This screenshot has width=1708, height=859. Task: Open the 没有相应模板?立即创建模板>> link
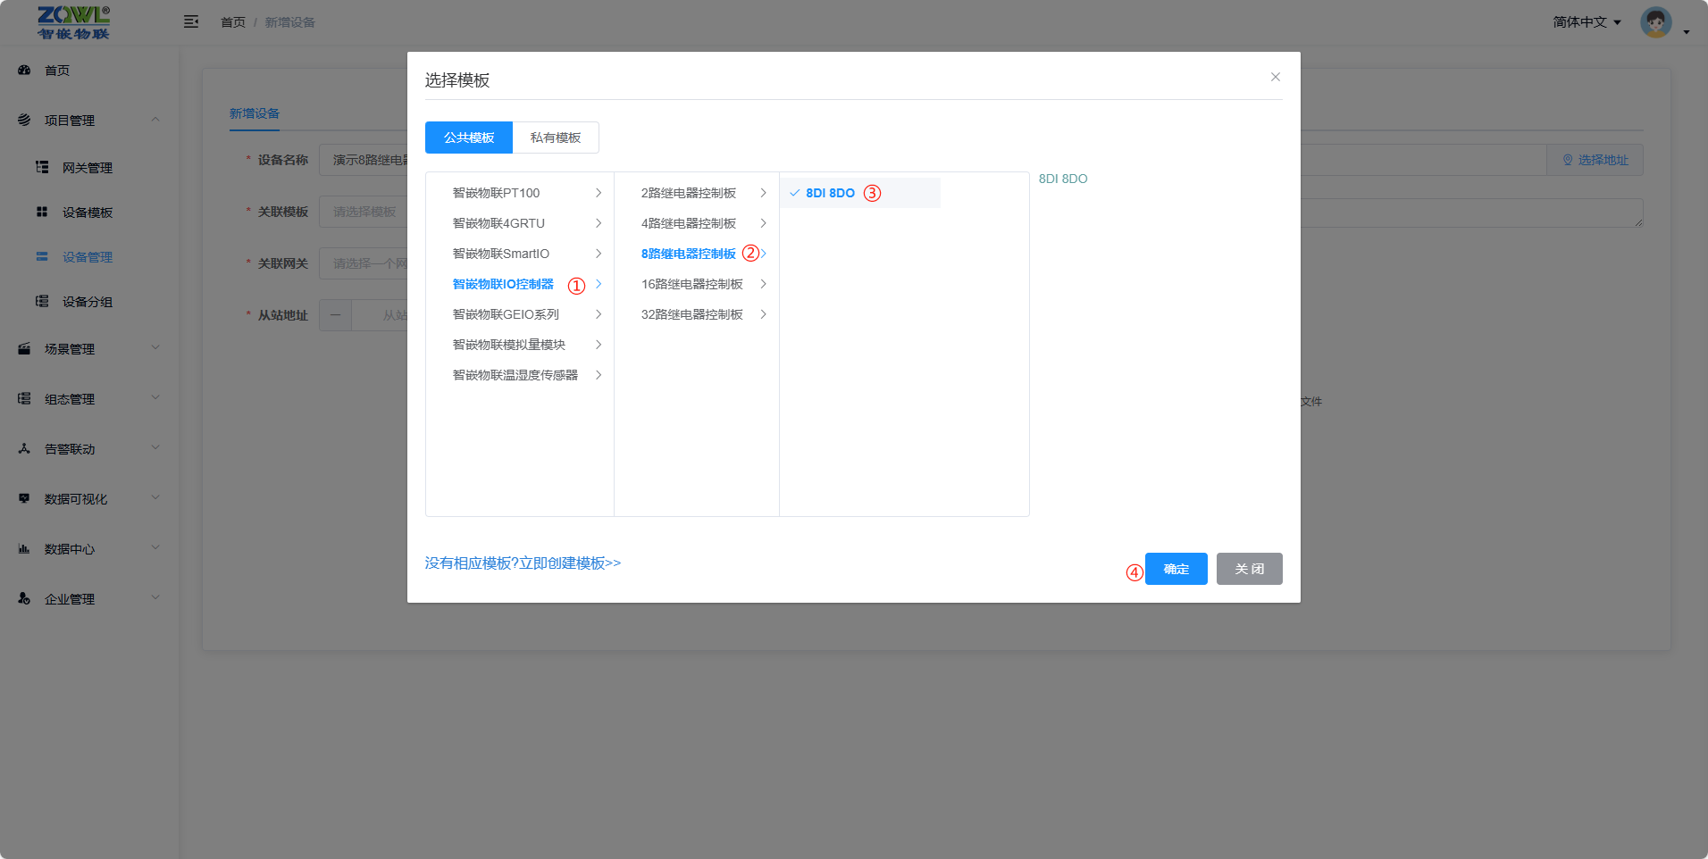(x=523, y=563)
